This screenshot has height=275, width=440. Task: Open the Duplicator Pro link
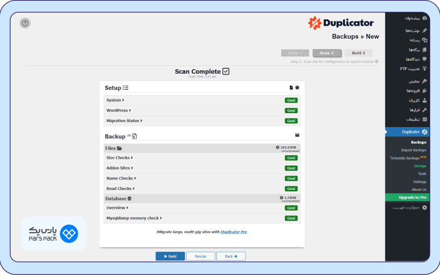click(234, 232)
